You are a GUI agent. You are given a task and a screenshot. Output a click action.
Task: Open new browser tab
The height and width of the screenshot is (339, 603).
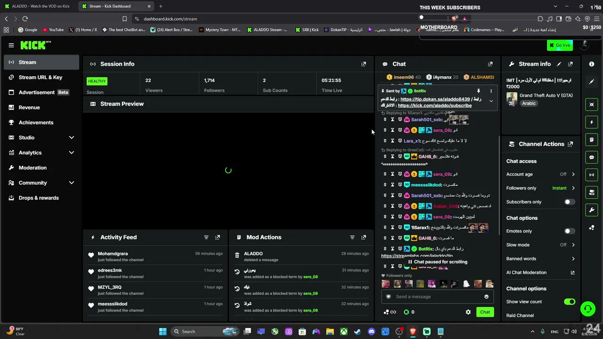[161, 6]
